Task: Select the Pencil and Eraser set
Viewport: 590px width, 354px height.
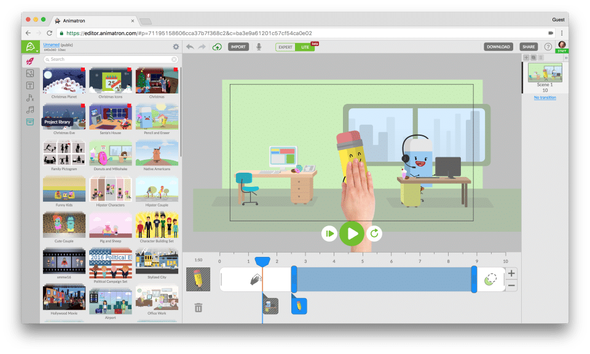Action: [x=157, y=119]
